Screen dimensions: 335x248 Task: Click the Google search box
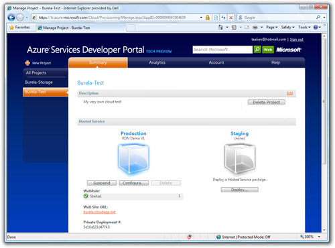(276, 17)
